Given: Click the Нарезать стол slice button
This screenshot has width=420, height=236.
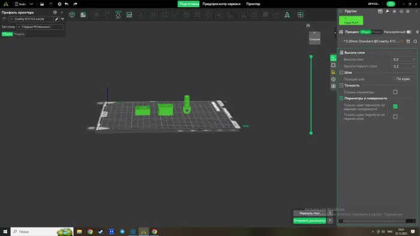Looking at the screenshot, I should click(310, 213).
